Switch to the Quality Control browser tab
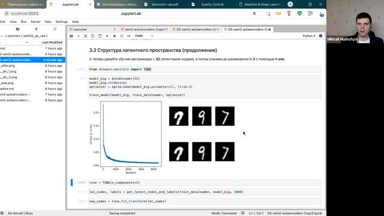Screen dimensions: 384x216 (212, 4)
